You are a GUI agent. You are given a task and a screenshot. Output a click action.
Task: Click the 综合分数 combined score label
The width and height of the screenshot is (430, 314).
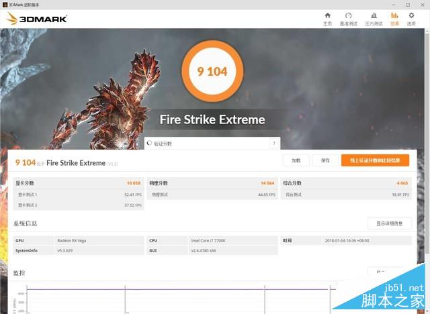(x=292, y=183)
